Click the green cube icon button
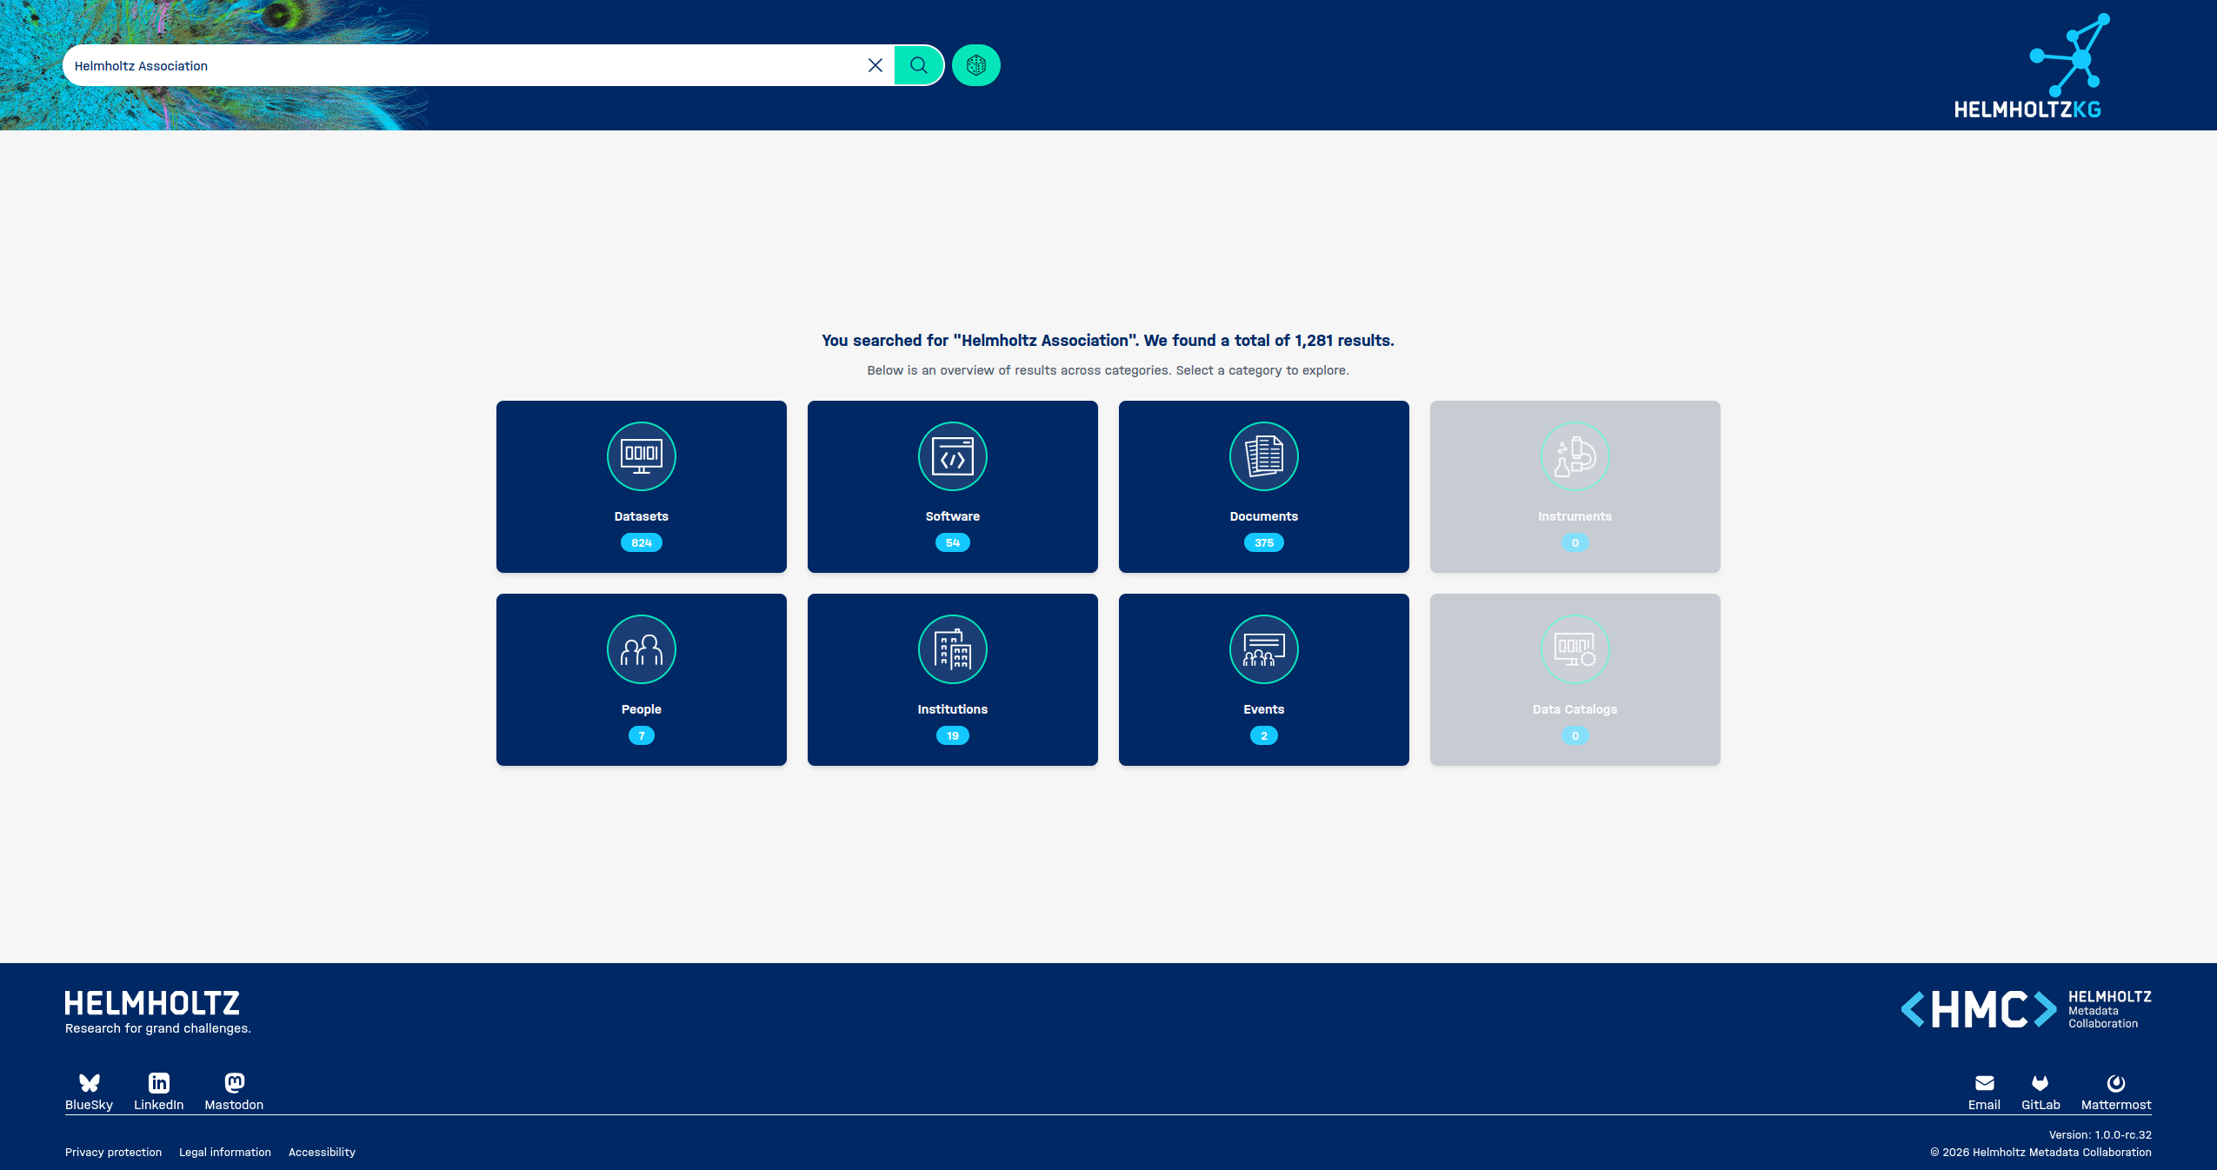Image resolution: width=2217 pixels, height=1170 pixels. tap(975, 65)
